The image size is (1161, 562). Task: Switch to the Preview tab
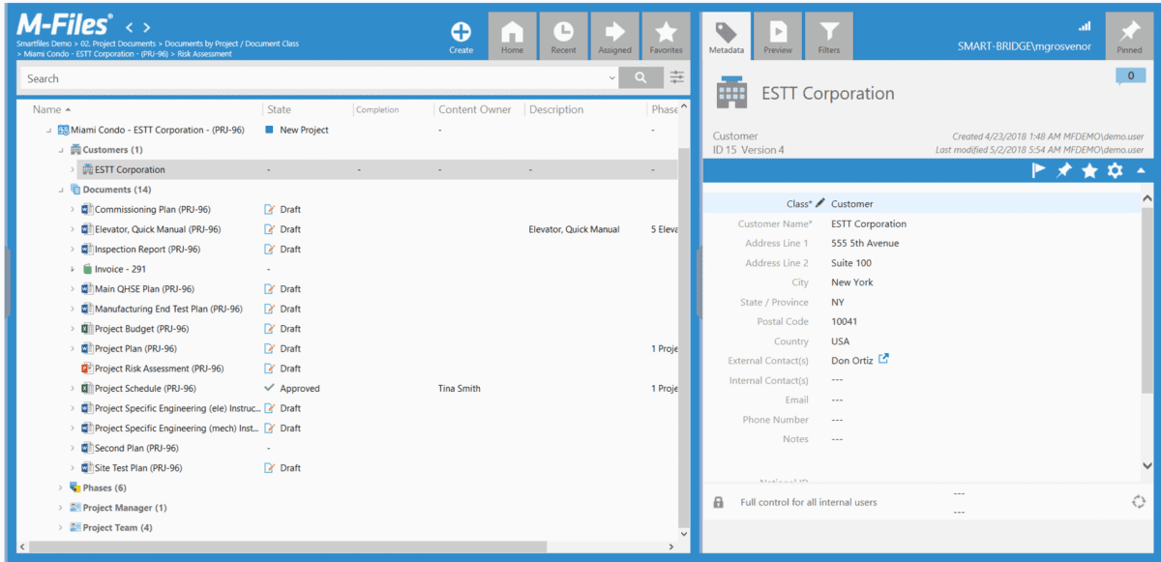(777, 35)
